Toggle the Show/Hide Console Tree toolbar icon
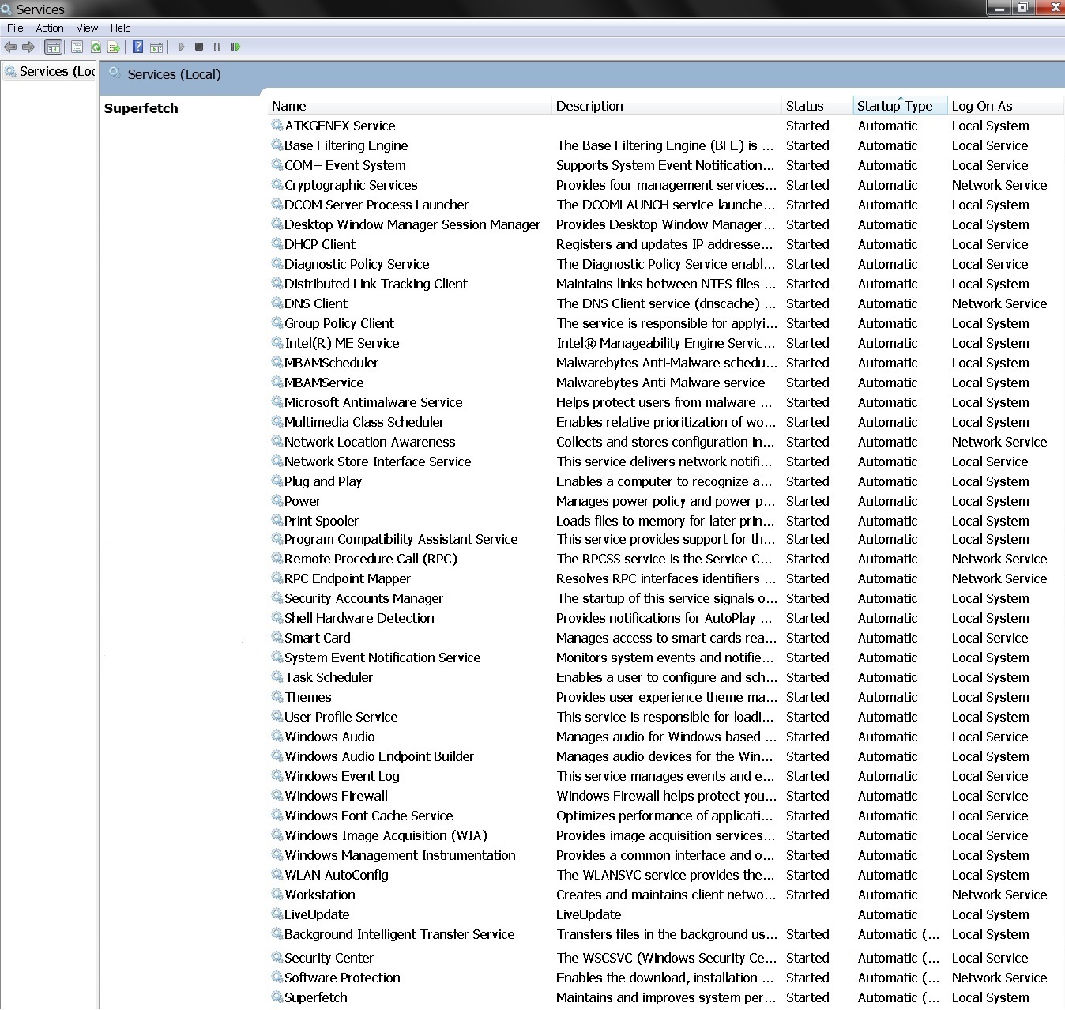 (53, 47)
